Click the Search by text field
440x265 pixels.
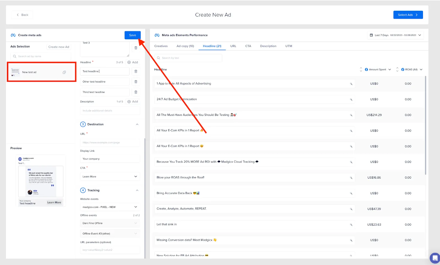coord(188,58)
